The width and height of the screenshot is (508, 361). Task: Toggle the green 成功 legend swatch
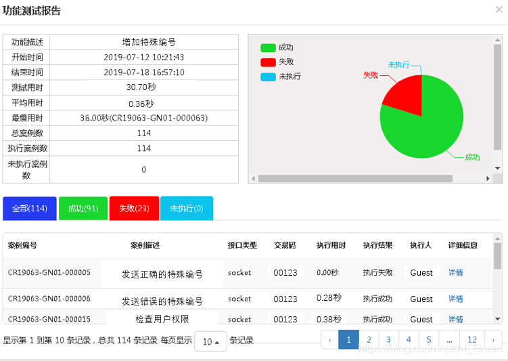[x=268, y=47]
